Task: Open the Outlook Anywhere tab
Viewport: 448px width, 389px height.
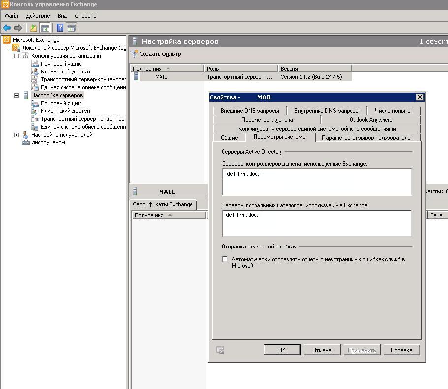Action: [371, 120]
